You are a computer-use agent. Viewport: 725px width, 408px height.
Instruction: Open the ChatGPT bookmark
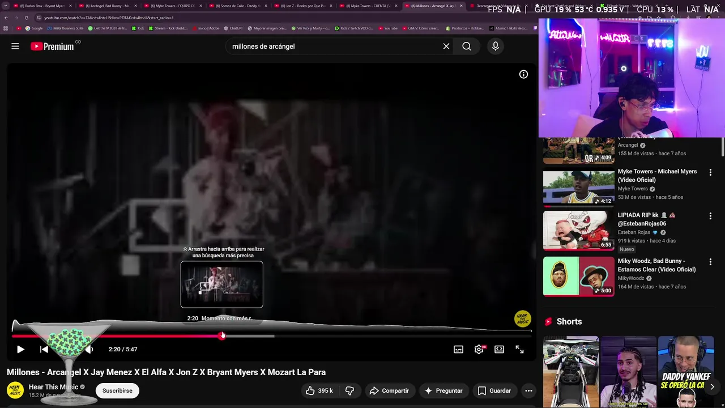pyautogui.click(x=233, y=28)
